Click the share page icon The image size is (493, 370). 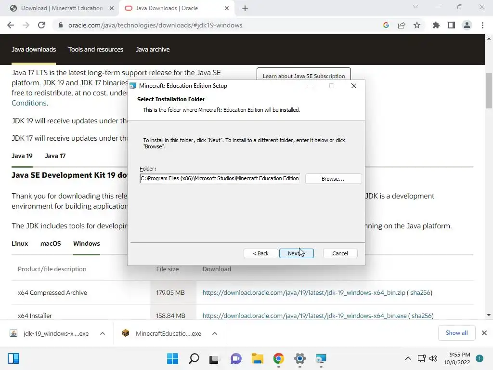tap(402, 25)
